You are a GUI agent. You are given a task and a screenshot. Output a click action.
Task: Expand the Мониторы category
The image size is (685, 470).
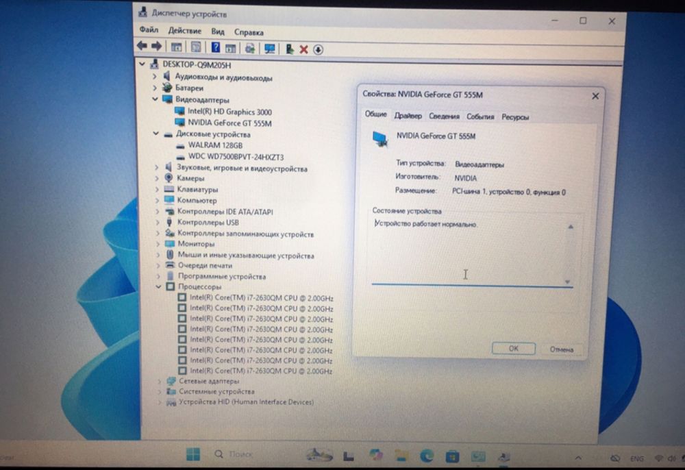[158, 244]
